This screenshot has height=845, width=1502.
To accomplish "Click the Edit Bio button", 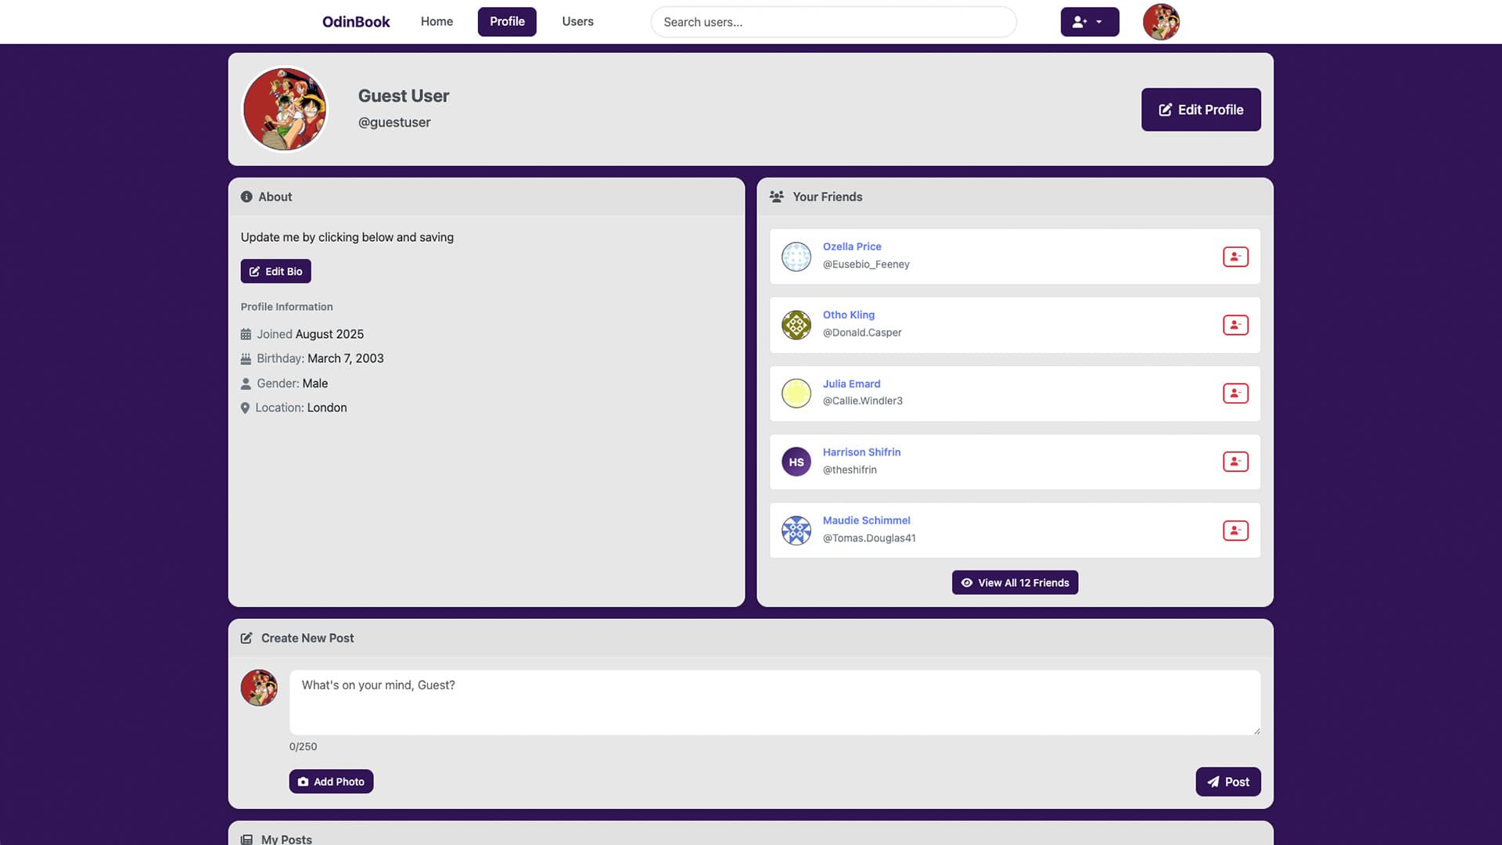I will pyautogui.click(x=275, y=271).
